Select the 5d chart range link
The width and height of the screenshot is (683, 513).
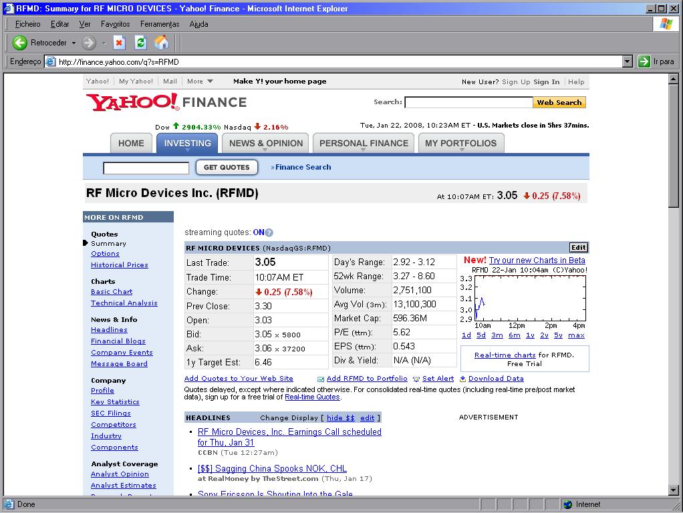pos(481,335)
